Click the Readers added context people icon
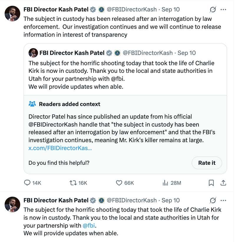Viewport: 235px width, 242px height. tap(32, 104)
